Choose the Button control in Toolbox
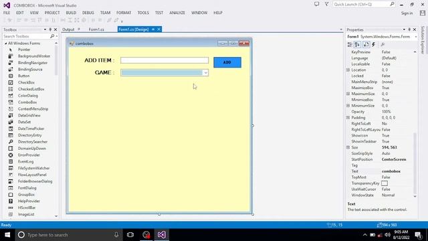Image resolution: width=428 pixels, height=241 pixels. click(24, 76)
